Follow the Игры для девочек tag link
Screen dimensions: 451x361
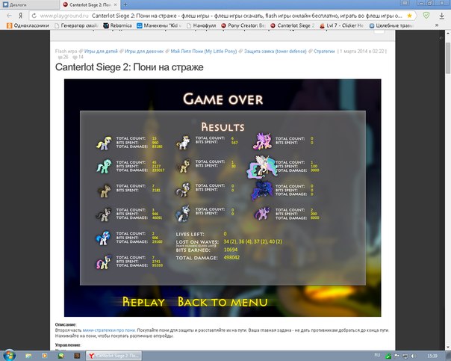coord(144,52)
